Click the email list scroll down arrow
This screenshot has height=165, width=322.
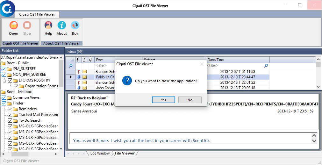[318, 87]
